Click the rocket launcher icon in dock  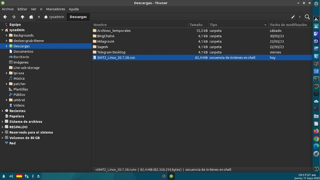(x=316, y=154)
